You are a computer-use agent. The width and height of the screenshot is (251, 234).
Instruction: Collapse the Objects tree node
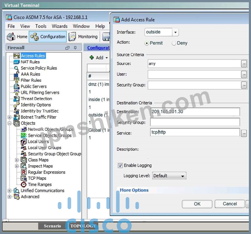click(9, 123)
